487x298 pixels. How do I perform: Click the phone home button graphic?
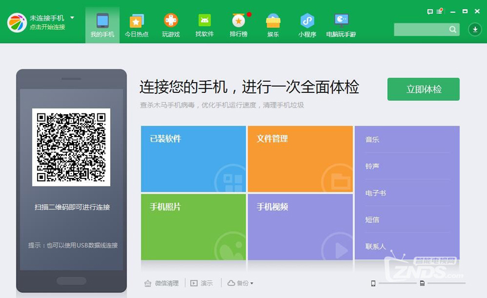[x=71, y=281]
